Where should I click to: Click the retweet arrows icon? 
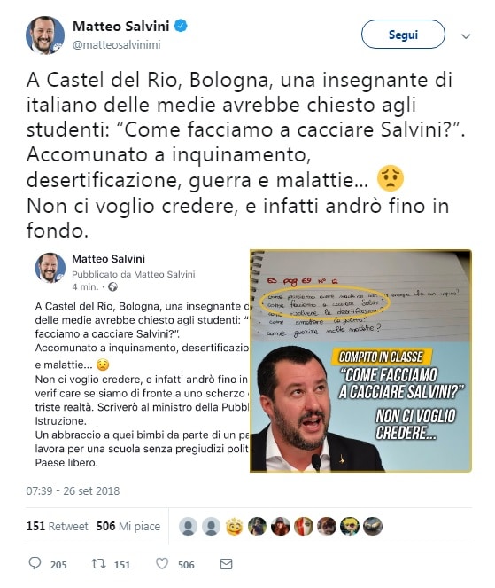tap(99, 563)
